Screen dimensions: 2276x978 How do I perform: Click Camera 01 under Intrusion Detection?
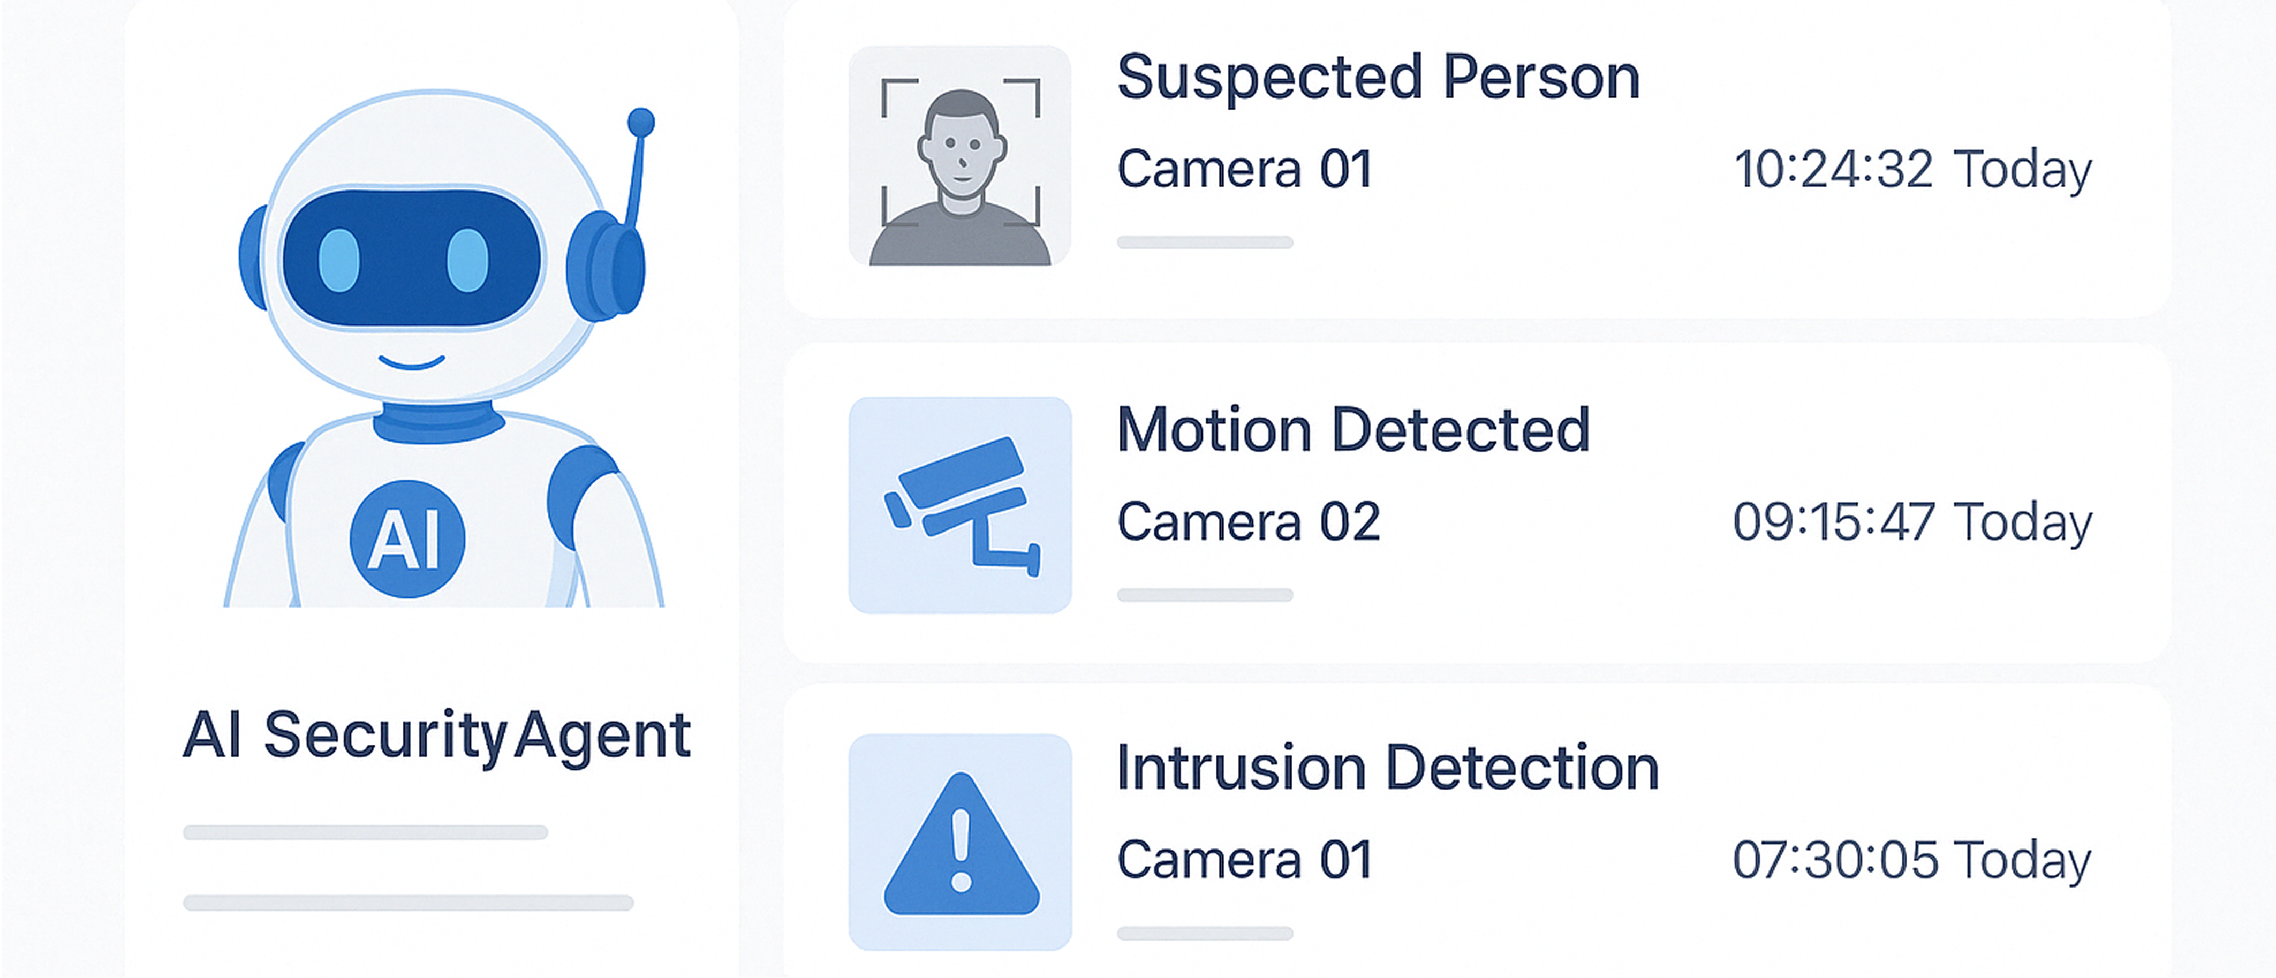(x=1244, y=860)
